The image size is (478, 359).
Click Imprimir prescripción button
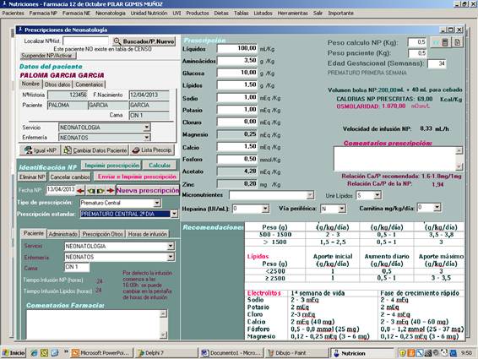coord(111,166)
